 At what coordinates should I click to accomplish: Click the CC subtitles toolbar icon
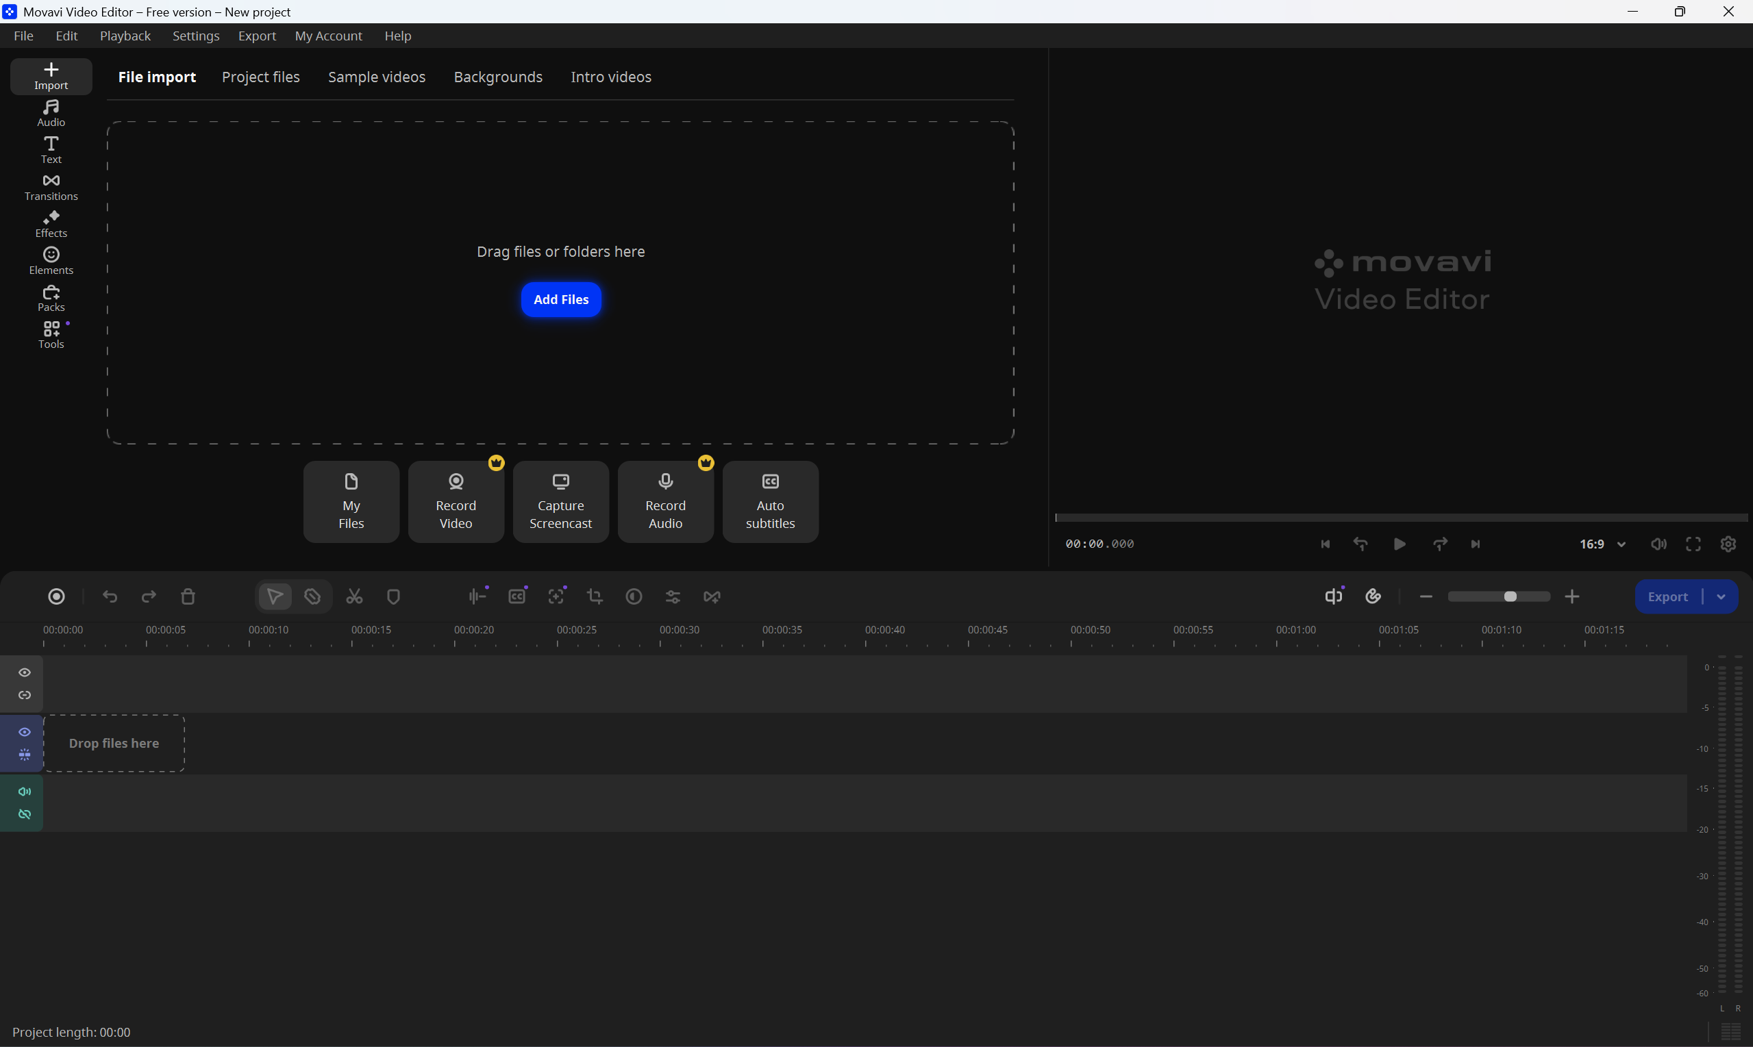[517, 596]
